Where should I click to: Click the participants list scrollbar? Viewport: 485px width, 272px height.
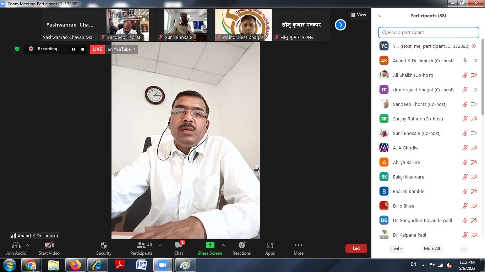coord(483,77)
